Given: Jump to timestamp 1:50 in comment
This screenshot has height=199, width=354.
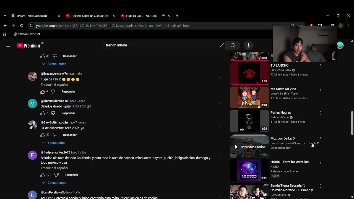Looking at the screenshot, I should pos(75,106).
